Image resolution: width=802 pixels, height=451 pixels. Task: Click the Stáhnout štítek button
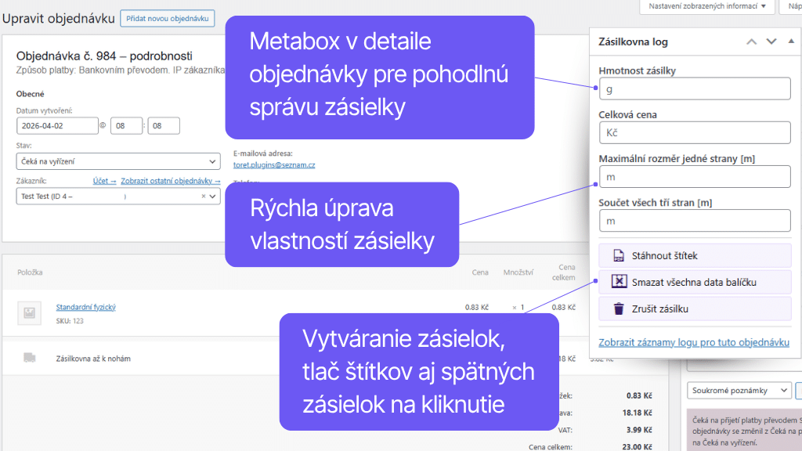pyautogui.click(x=695, y=256)
